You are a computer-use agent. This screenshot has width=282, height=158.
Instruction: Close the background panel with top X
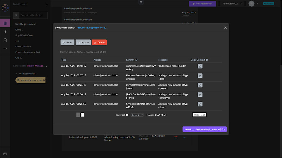click(x=141, y=2)
